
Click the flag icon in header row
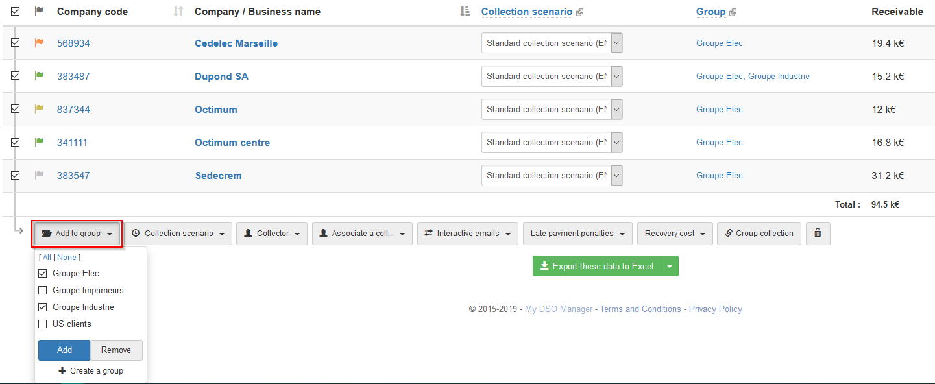[x=39, y=11]
